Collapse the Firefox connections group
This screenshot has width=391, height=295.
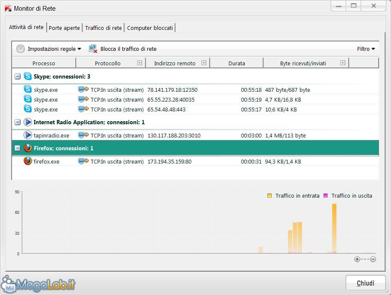coord(18,149)
